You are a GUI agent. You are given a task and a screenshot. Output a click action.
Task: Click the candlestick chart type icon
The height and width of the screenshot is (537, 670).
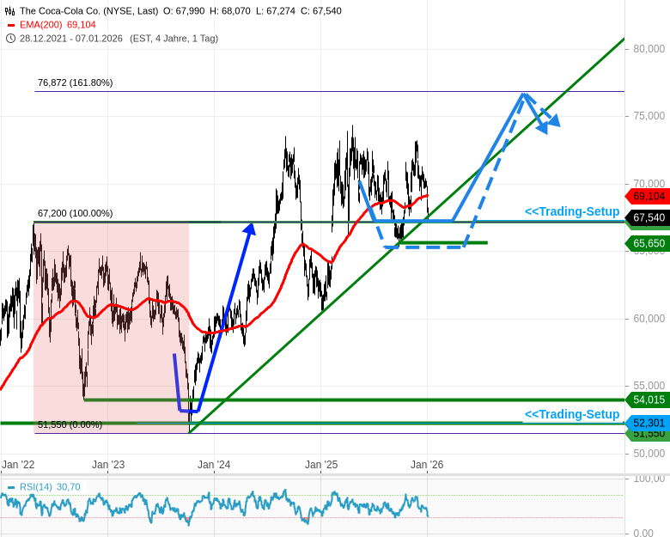(9, 11)
